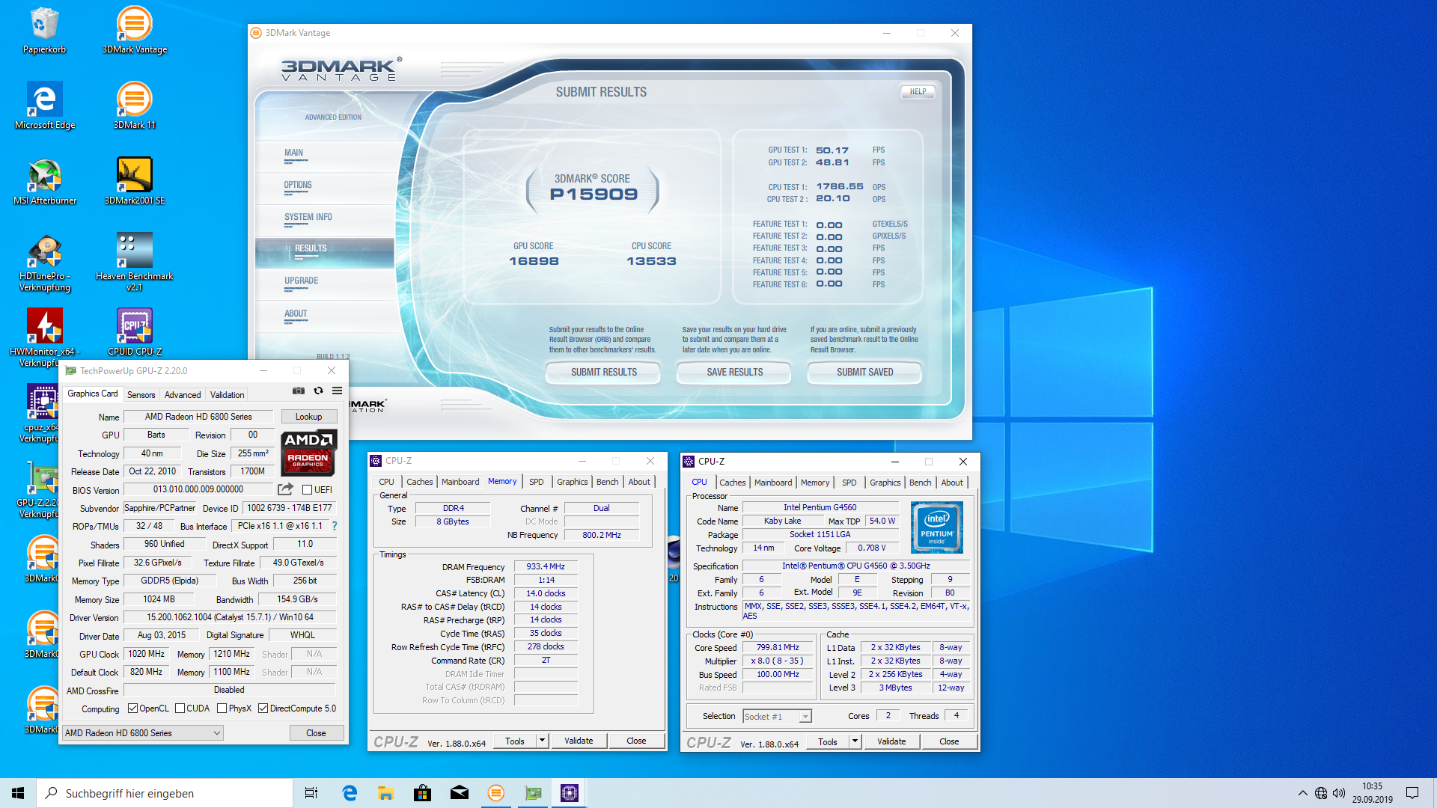Switch to GPU-Z taskbar icon

533,793
